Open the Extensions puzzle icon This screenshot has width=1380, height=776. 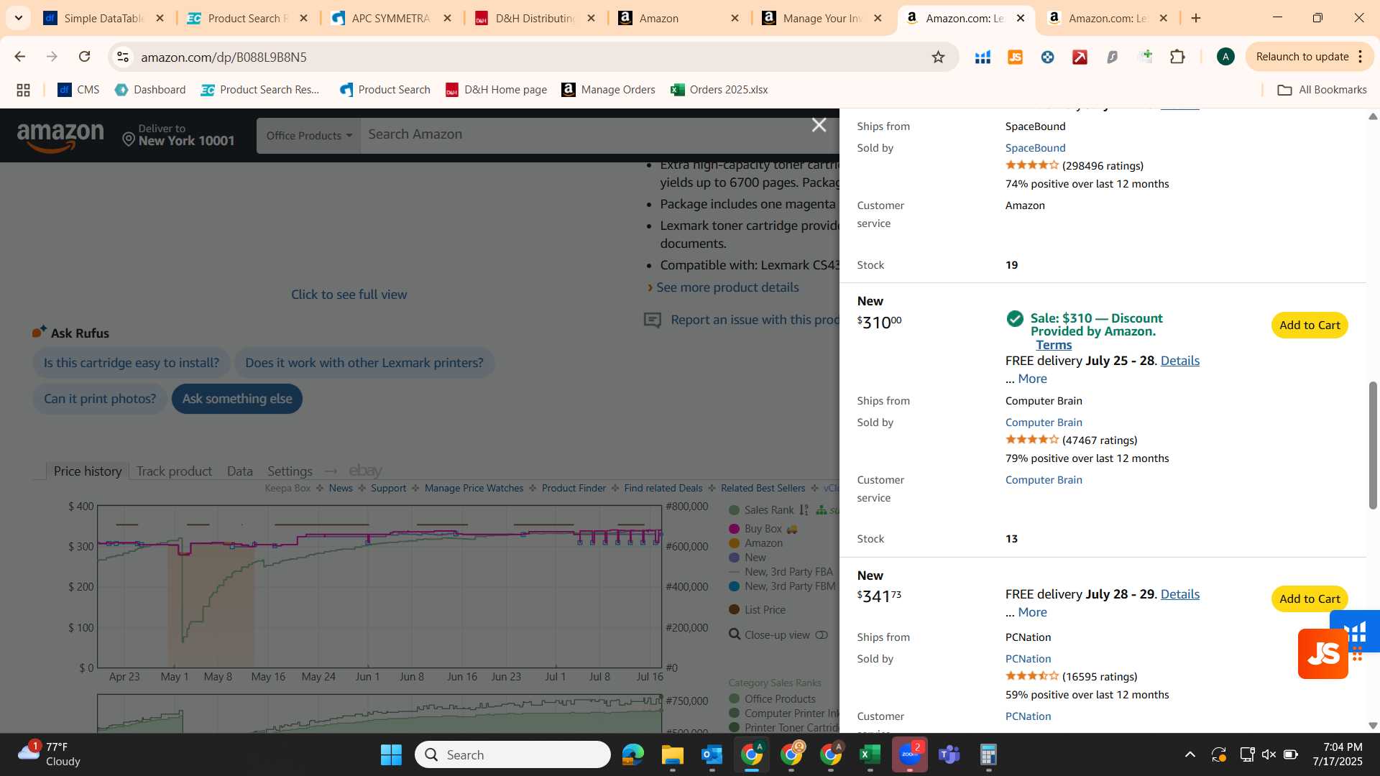[x=1177, y=57]
